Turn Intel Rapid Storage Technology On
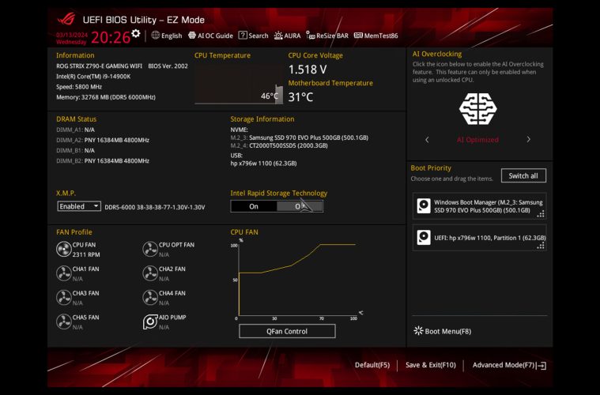The height and width of the screenshot is (395, 600). [254, 206]
